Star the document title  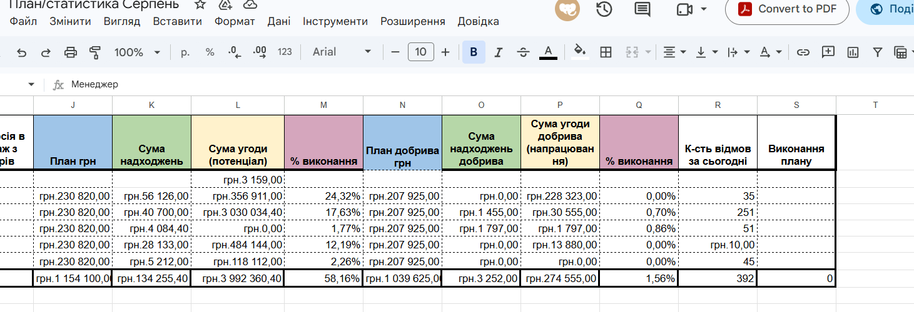pyautogui.click(x=200, y=5)
